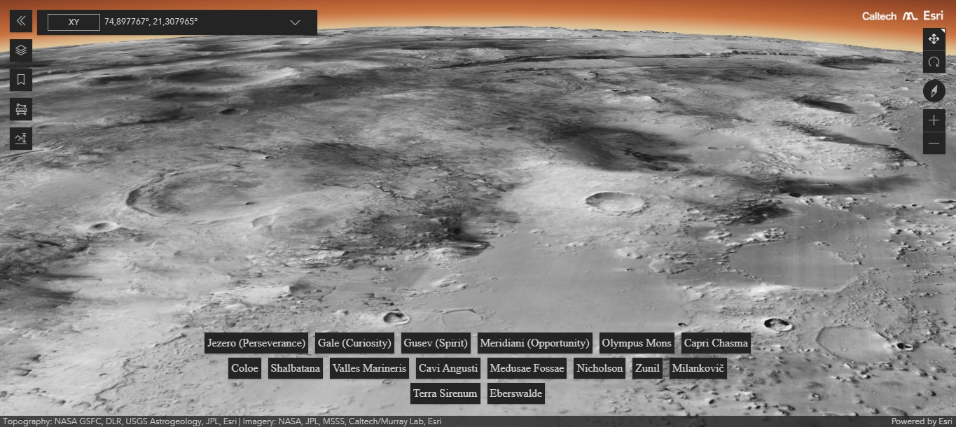Zoom in with the plus button
This screenshot has height=427, width=956.
[x=934, y=120]
